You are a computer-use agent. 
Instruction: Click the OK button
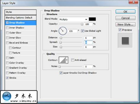click(x=125, y=12)
